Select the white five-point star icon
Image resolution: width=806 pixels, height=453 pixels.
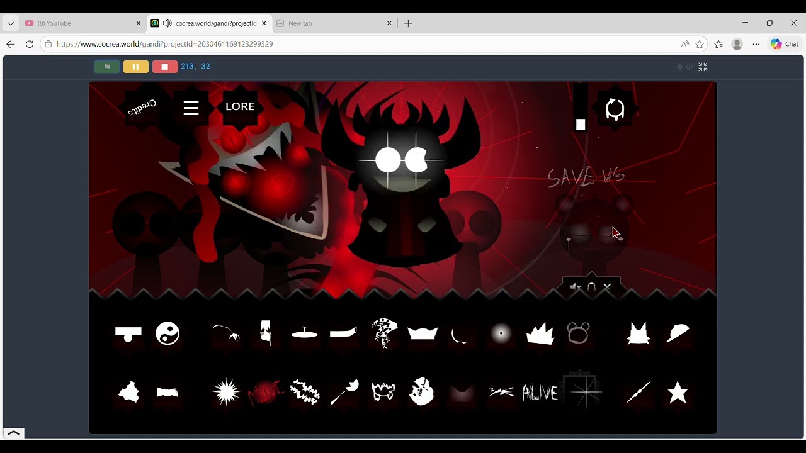(678, 392)
